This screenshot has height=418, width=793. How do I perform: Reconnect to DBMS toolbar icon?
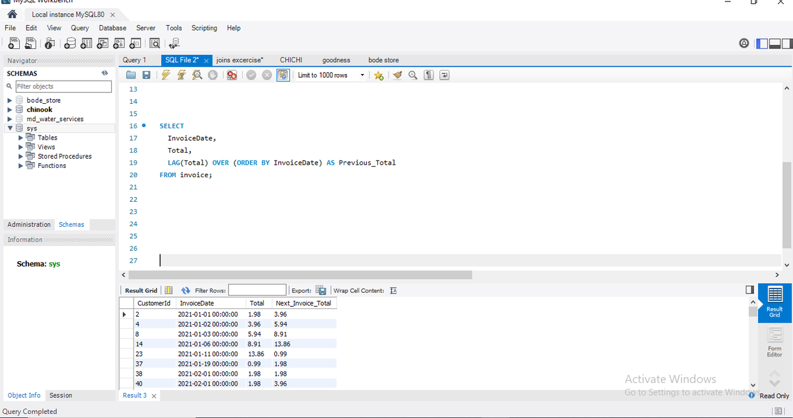click(174, 44)
